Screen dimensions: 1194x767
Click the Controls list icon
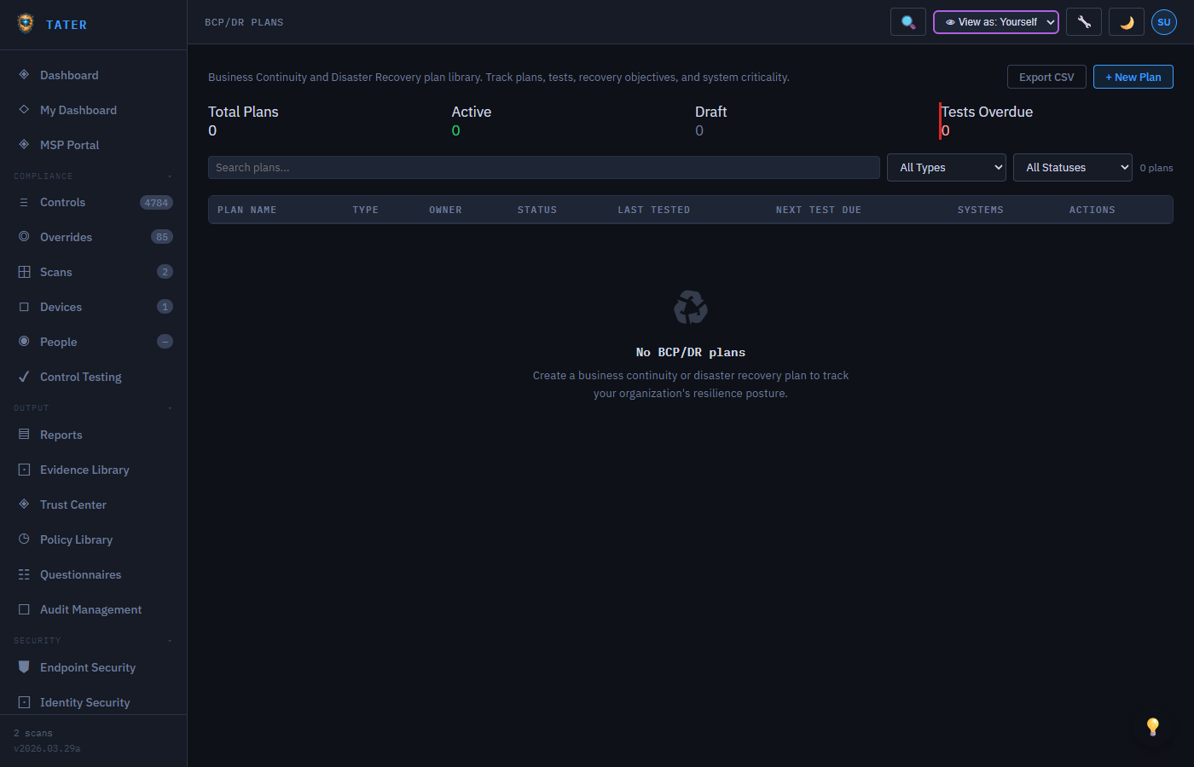click(24, 202)
